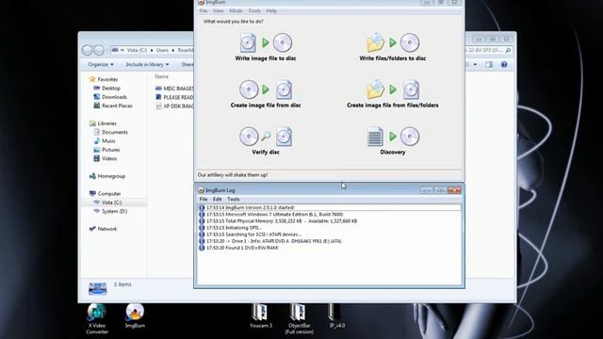Open Music library in Explorer sidebar
The height and width of the screenshot is (339, 603).
pyautogui.click(x=105, y=141)
